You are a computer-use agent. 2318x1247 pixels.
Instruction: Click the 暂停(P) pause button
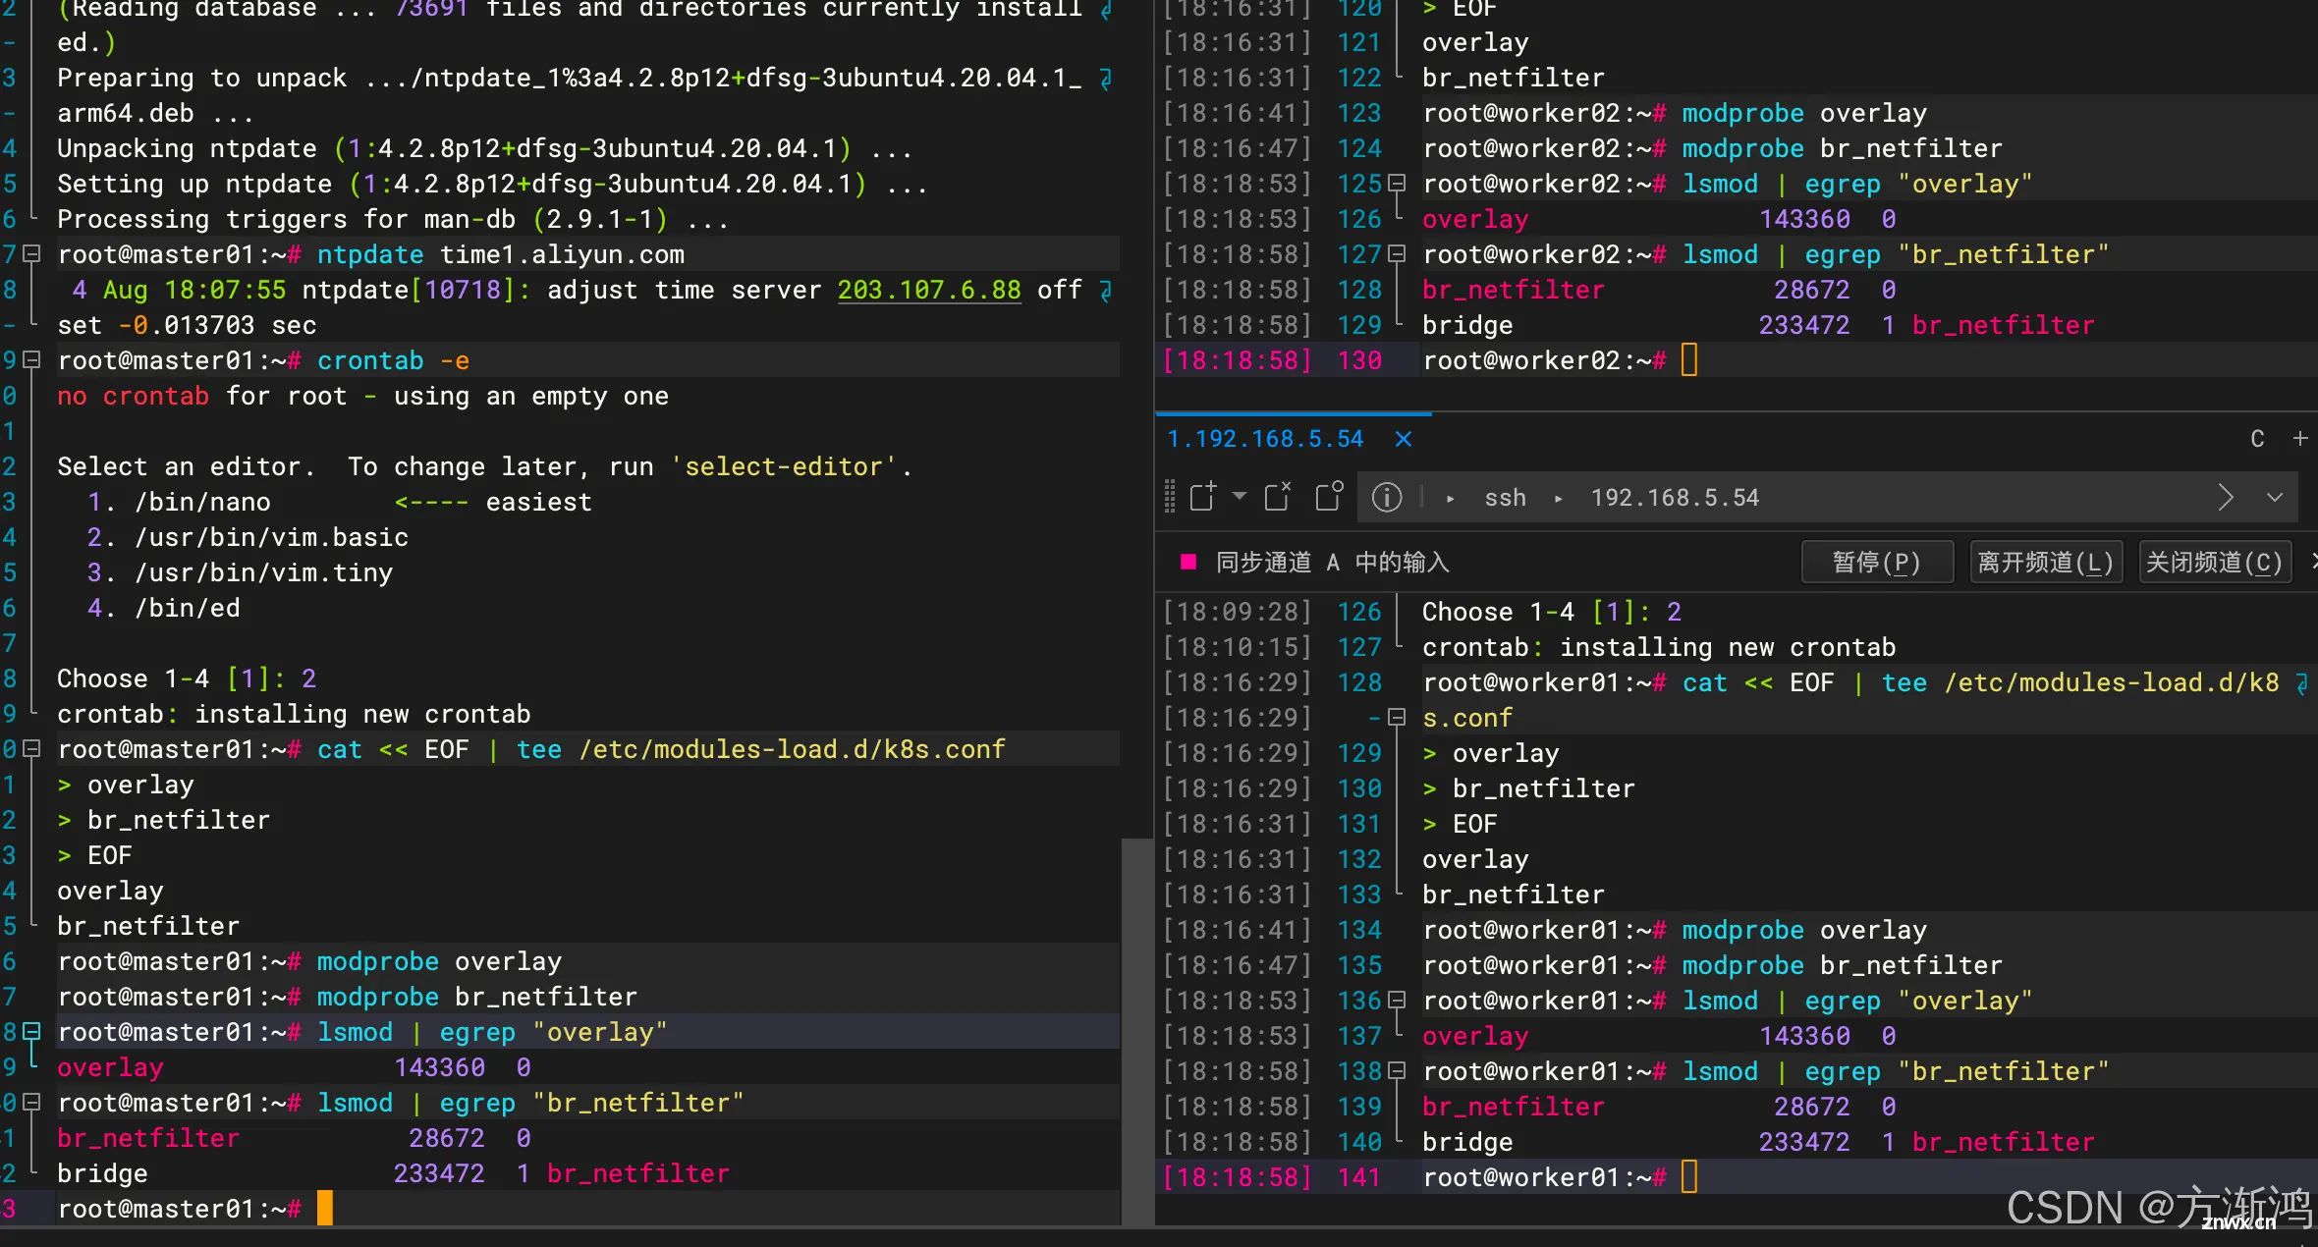point(1876,562)
